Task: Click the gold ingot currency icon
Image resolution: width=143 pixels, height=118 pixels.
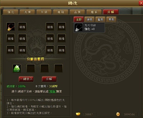Action: pos(78,114)
